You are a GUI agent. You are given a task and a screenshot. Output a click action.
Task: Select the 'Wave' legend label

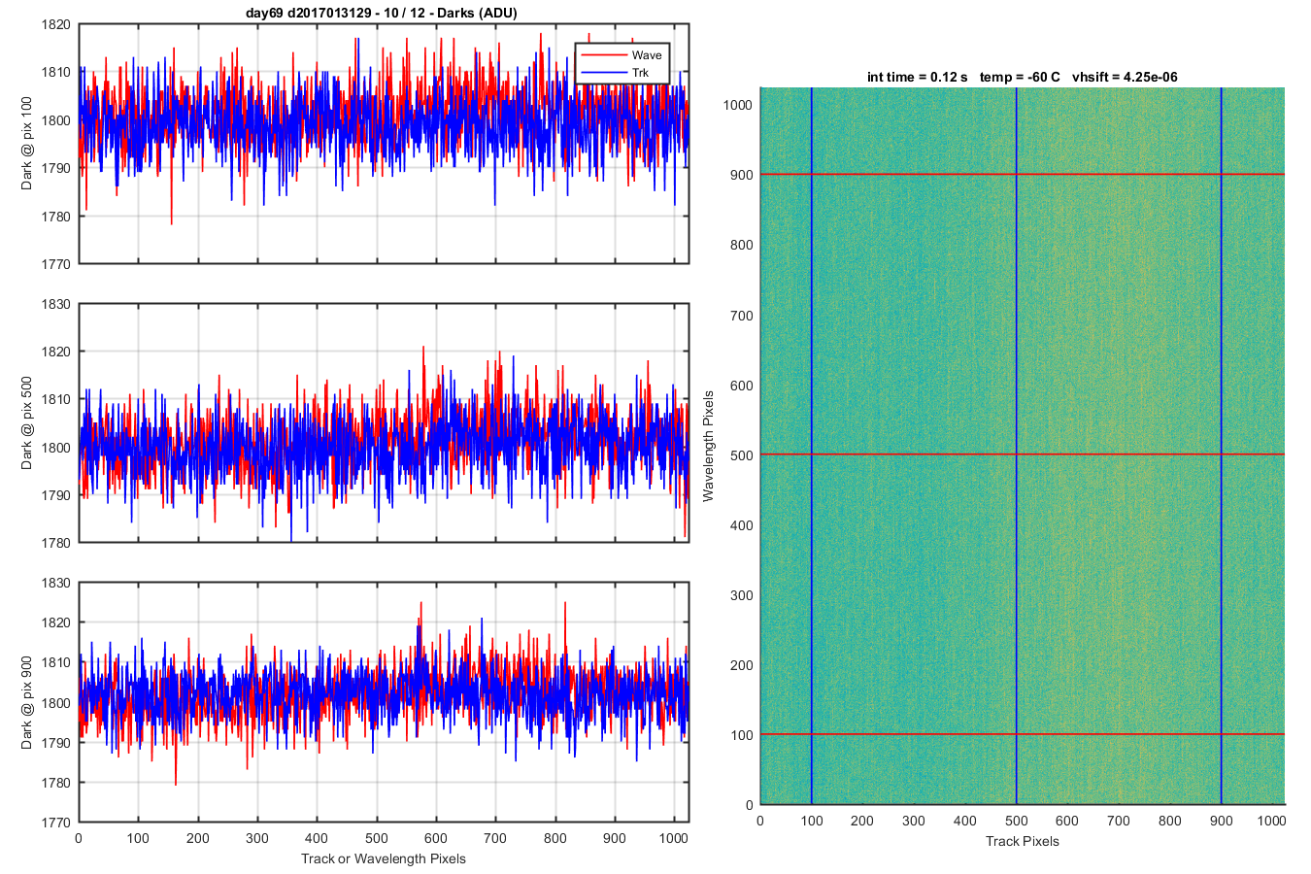pos(647,55)
